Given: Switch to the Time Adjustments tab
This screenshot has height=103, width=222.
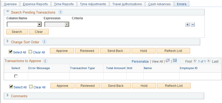Looking at the screenshot, I should (93, 4).
